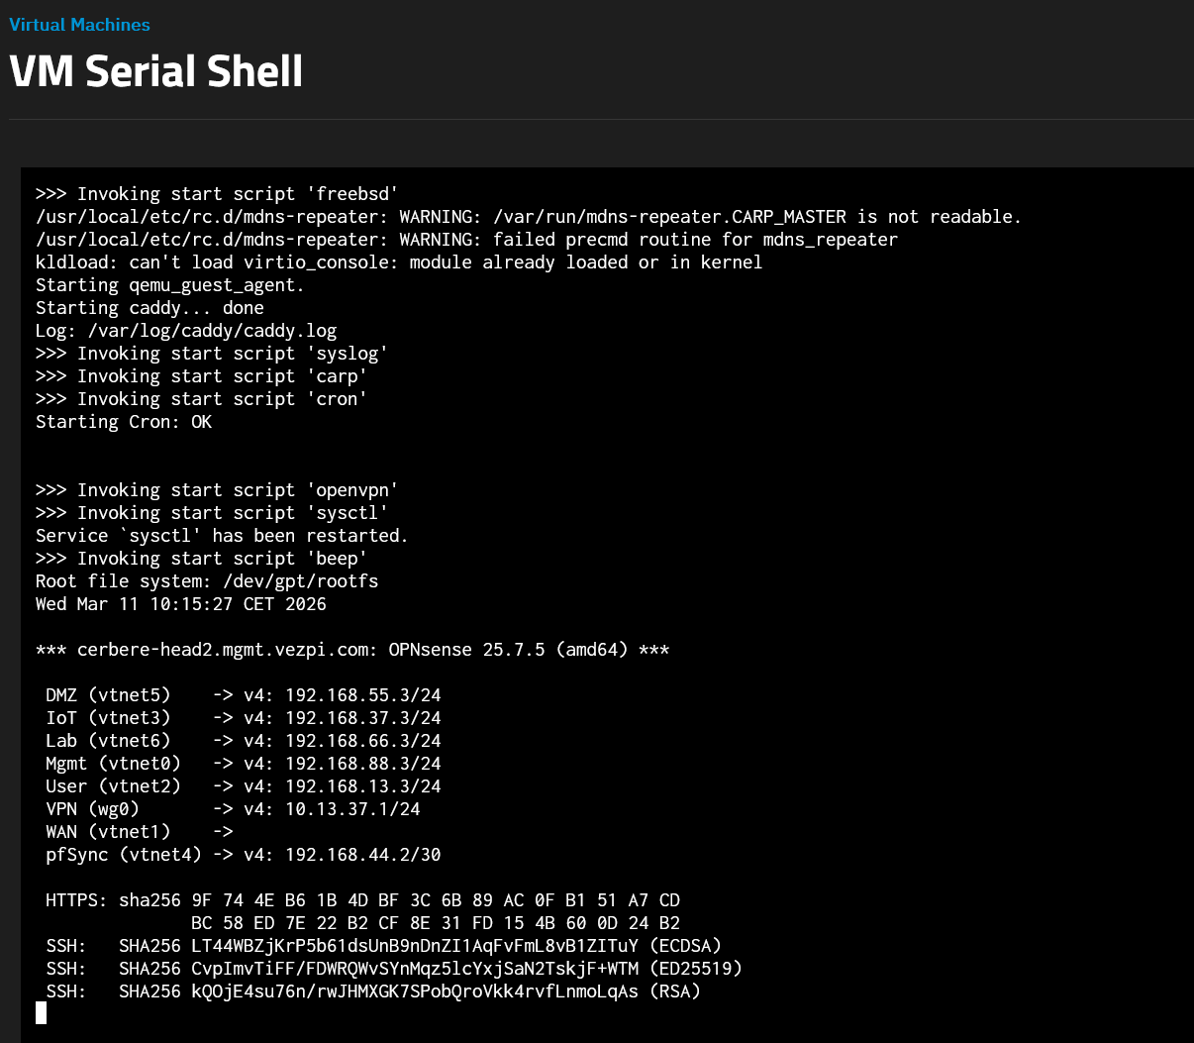
Task: Click the date line 'Wed Mar 11 10:15:27 CET 2026'
Action: tap(181, 604)
